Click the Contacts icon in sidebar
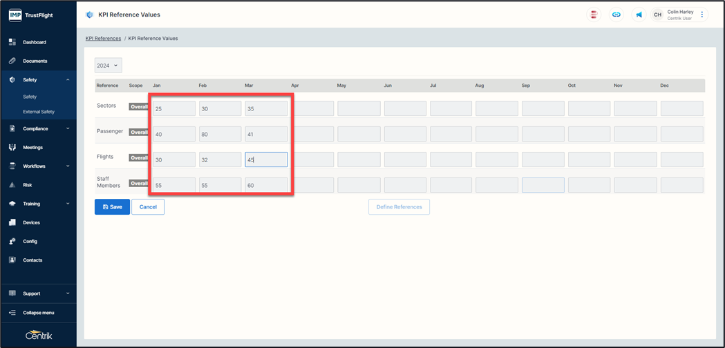725x348 pixels. (x=12, y=260)
